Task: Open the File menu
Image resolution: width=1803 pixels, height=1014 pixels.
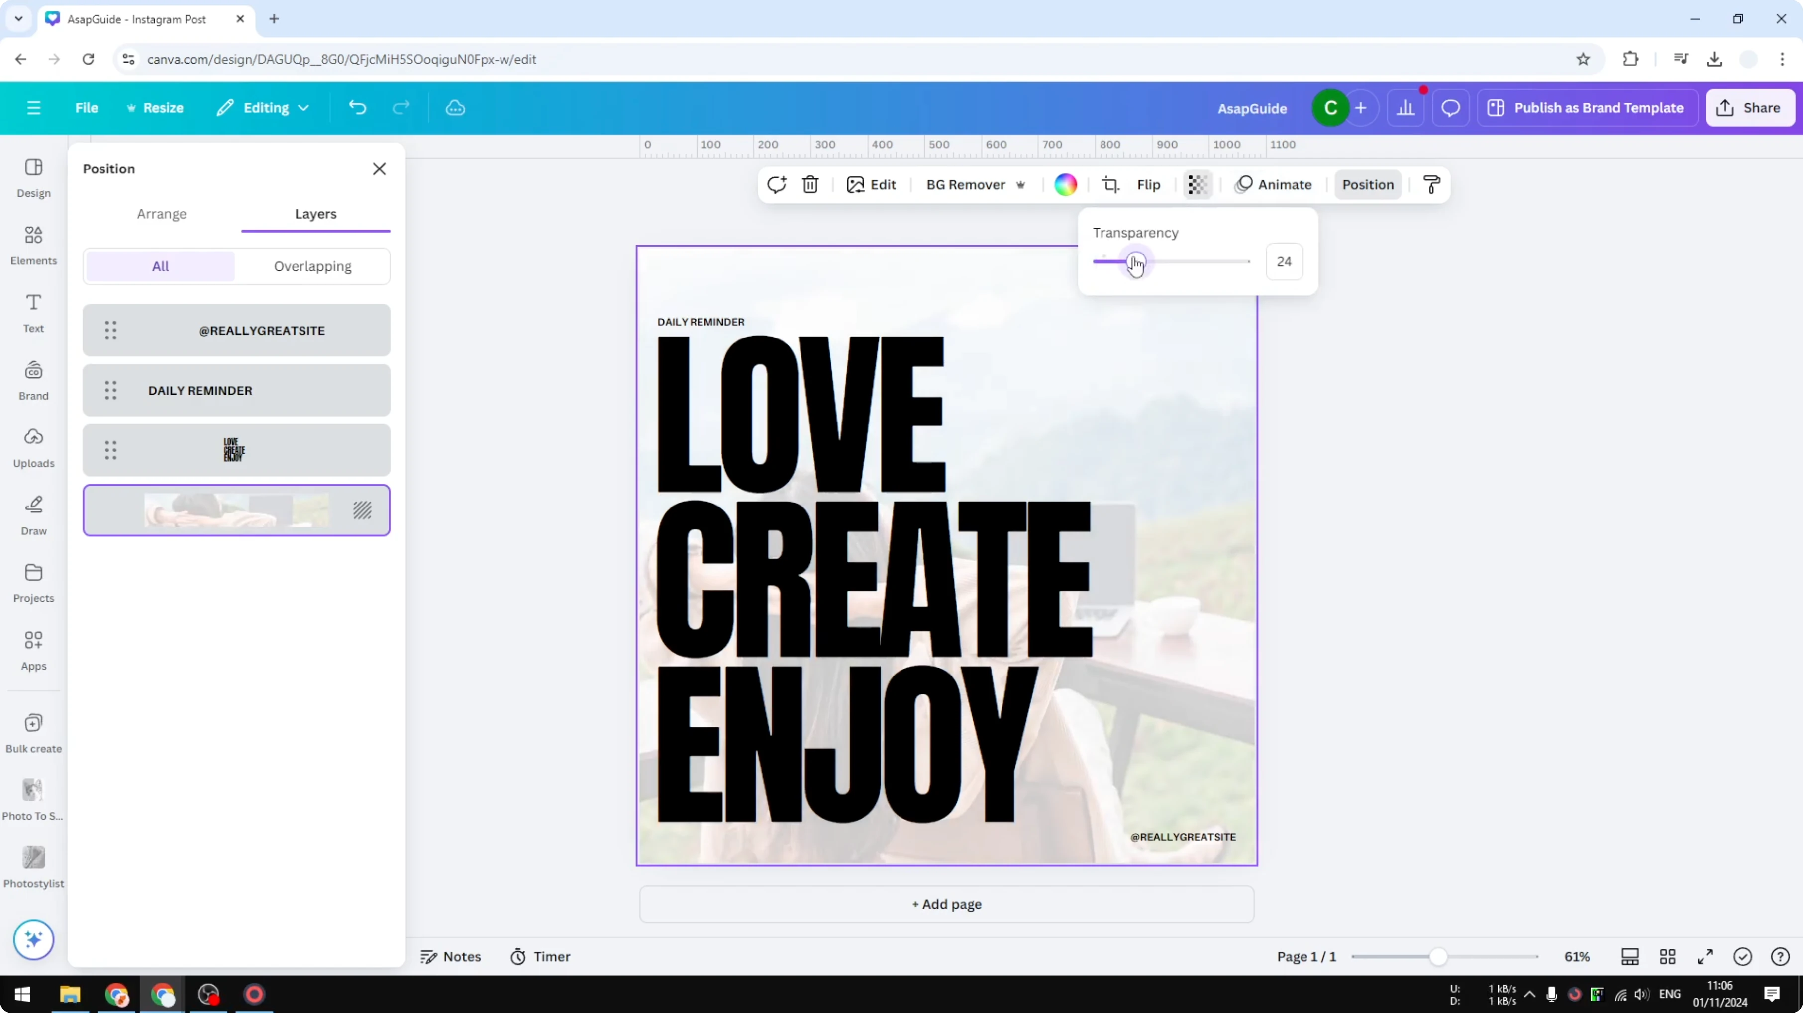Action: click(x=87, y=108)
